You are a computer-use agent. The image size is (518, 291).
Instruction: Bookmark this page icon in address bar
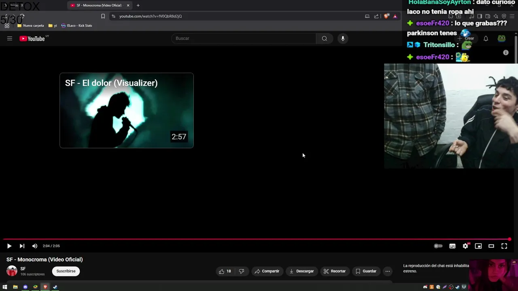point(103,16)
